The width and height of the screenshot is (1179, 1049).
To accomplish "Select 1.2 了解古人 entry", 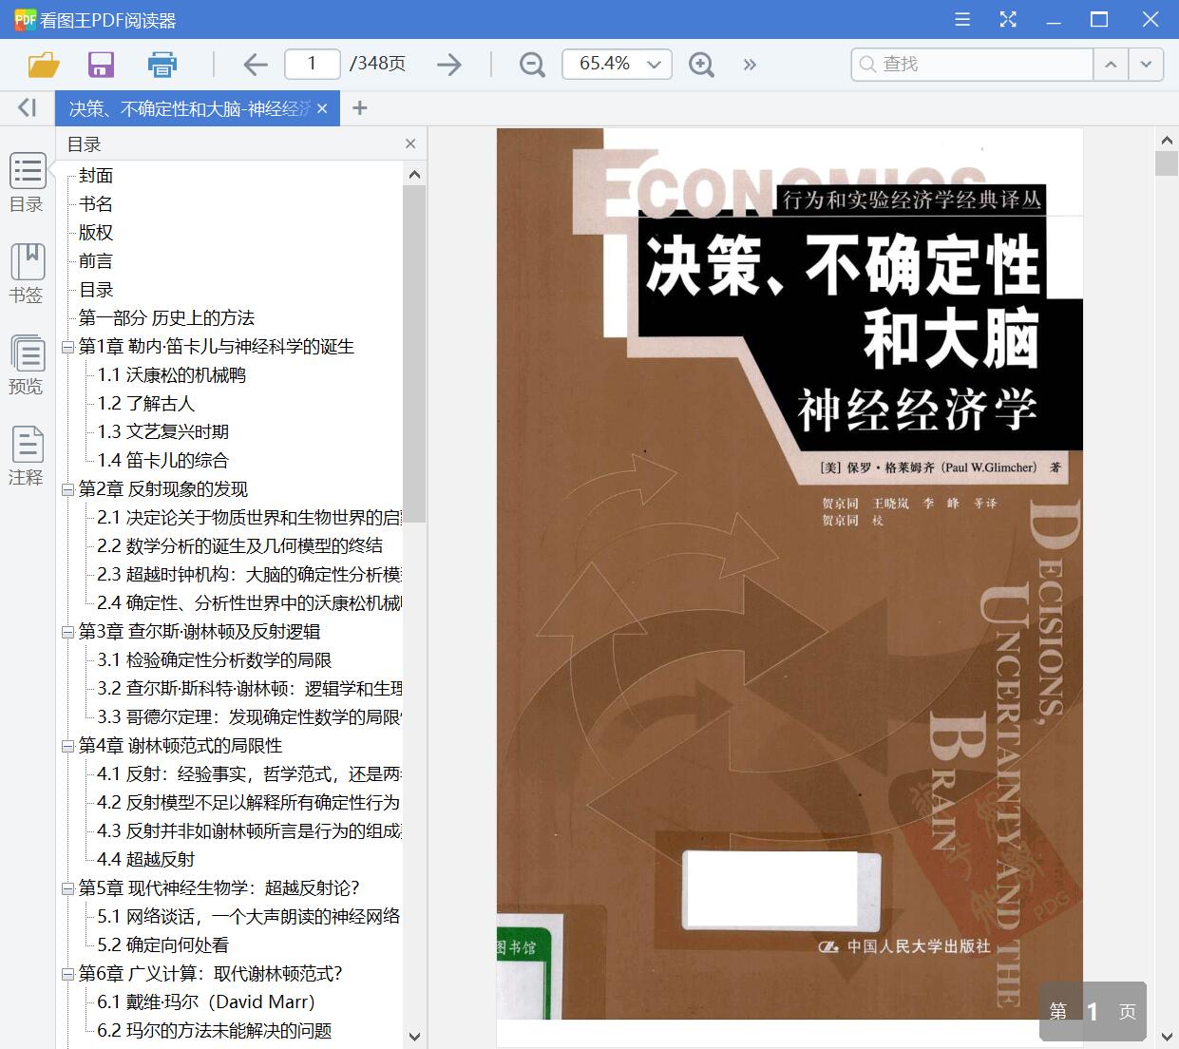I will pos(145,404).
